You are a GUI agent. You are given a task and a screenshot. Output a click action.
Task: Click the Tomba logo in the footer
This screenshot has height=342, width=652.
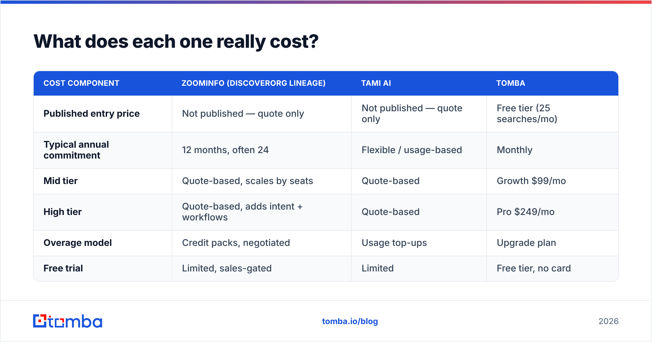tap(68, 321)
